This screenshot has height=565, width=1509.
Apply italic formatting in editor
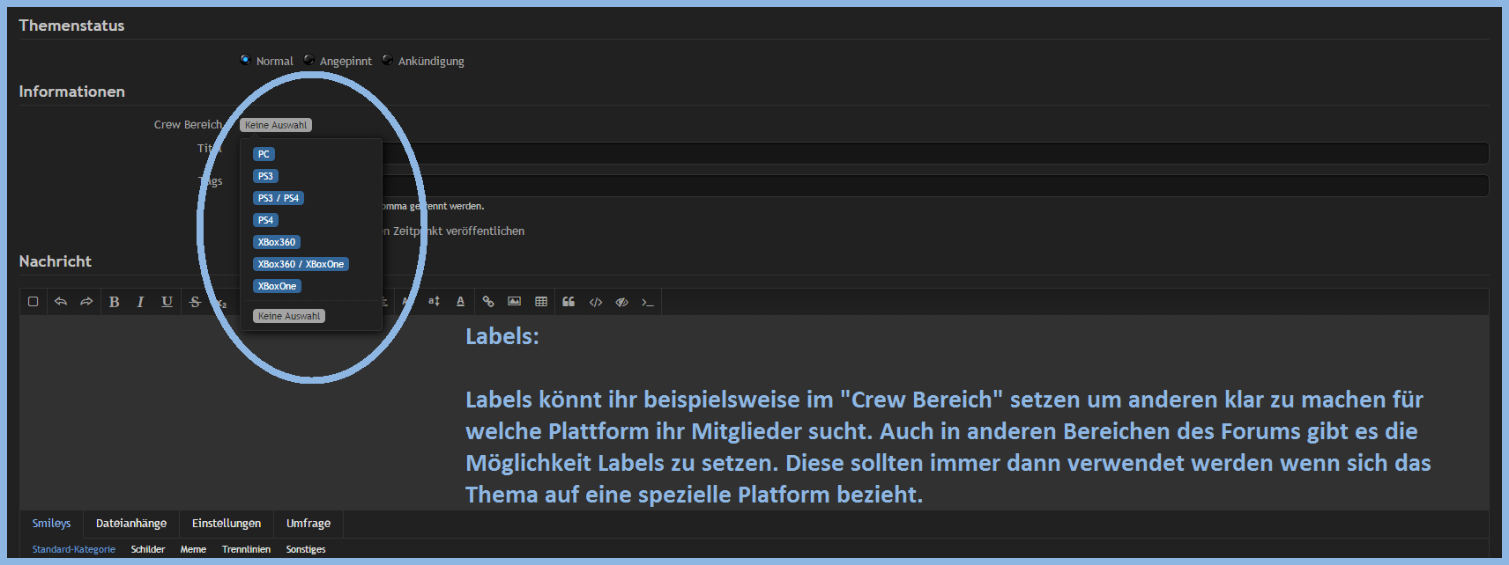[140, 302]
